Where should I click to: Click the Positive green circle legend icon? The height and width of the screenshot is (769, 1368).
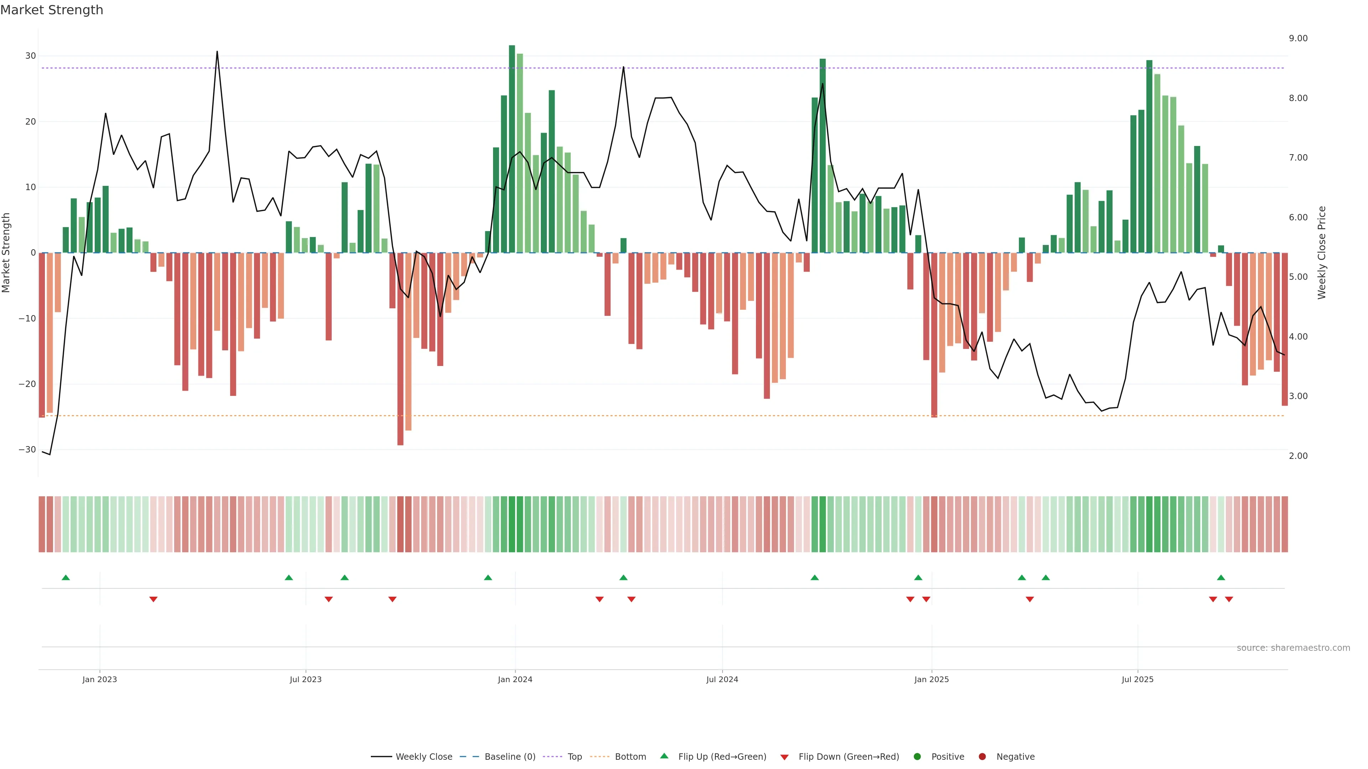(x=917, y=756)
